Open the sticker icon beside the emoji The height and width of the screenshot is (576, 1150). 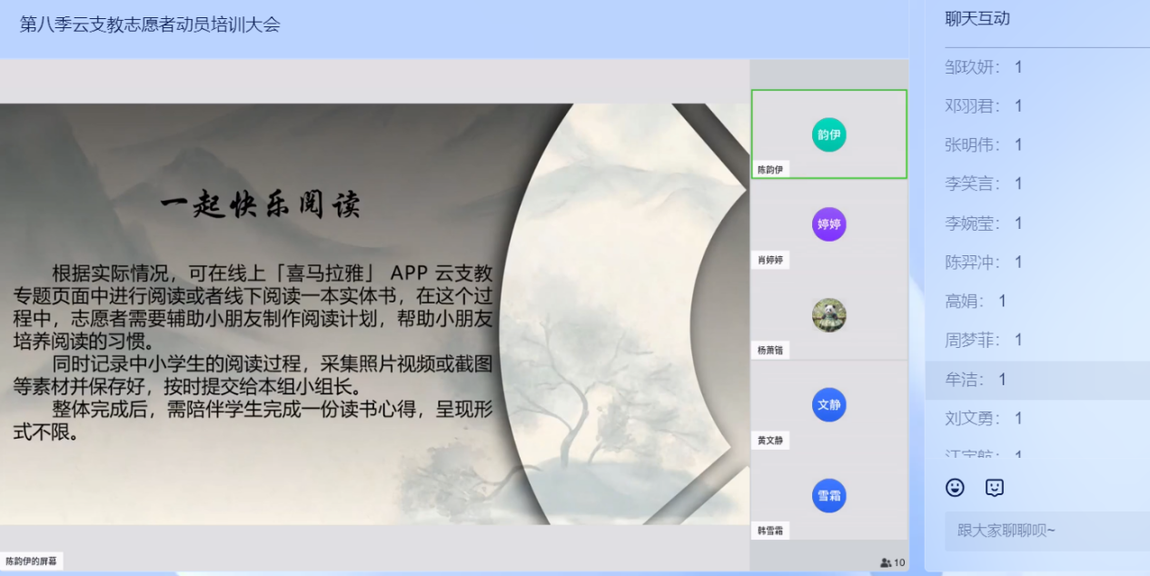click(x=995, y=488)
